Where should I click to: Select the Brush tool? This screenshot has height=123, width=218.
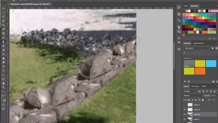(3, 38)
